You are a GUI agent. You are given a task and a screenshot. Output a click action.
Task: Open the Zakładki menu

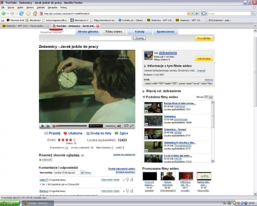pyautogui.click(x=41, y=7)
